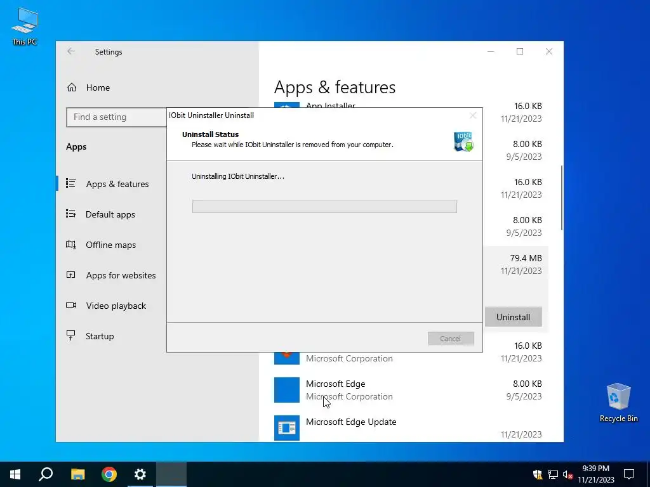
Task: Open the Recycle Bin desktop icon
Action: tap(618, 403)
